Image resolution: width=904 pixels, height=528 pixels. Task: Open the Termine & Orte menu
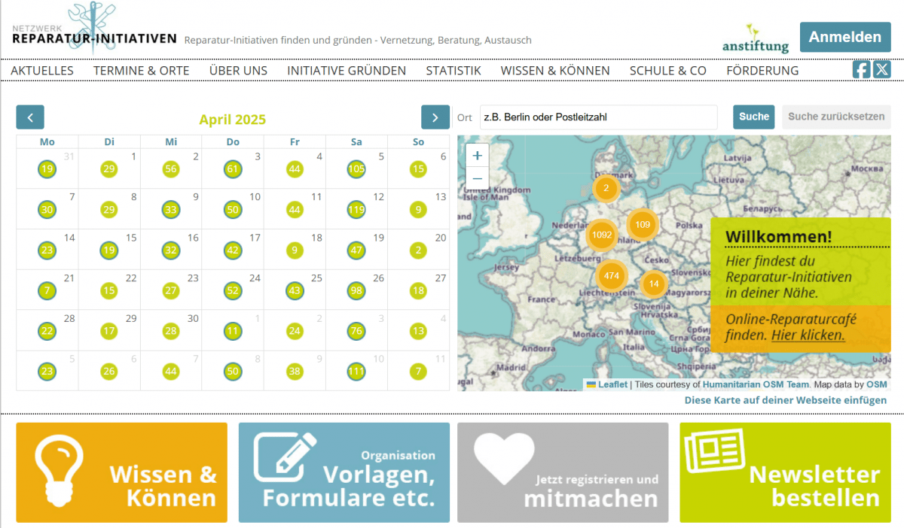(142, 71)
